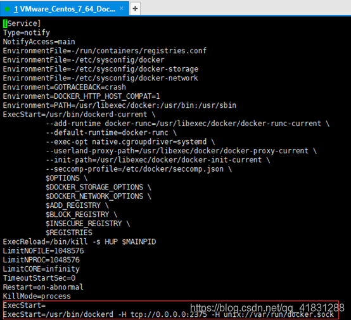Click the $DOCKER_NETWORK_OPTIONS line
351x320 pixels.
coord(98,196)
